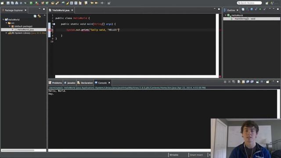Viewport: 281px width, 158px height.
Task: Switch to the Javadoc tab
Action: pyautogui.click(x=70, y=83)
